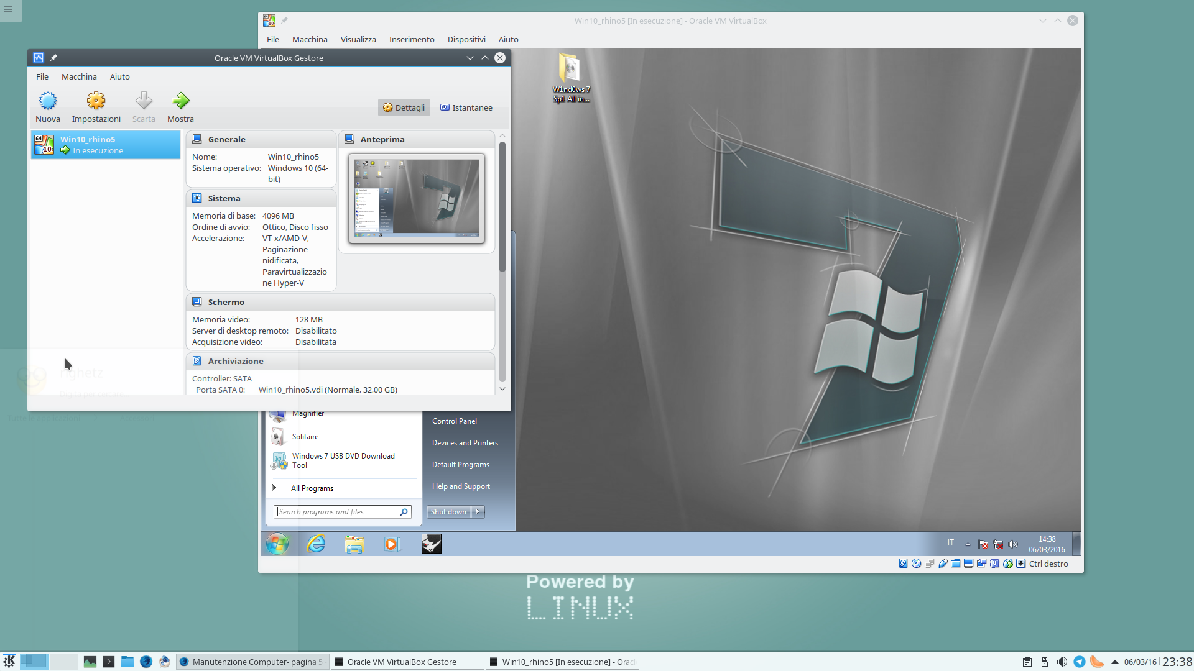Click the Generale section header

(x=261, y=139)
